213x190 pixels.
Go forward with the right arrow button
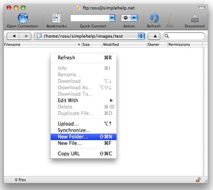click(x=26, y=36)
